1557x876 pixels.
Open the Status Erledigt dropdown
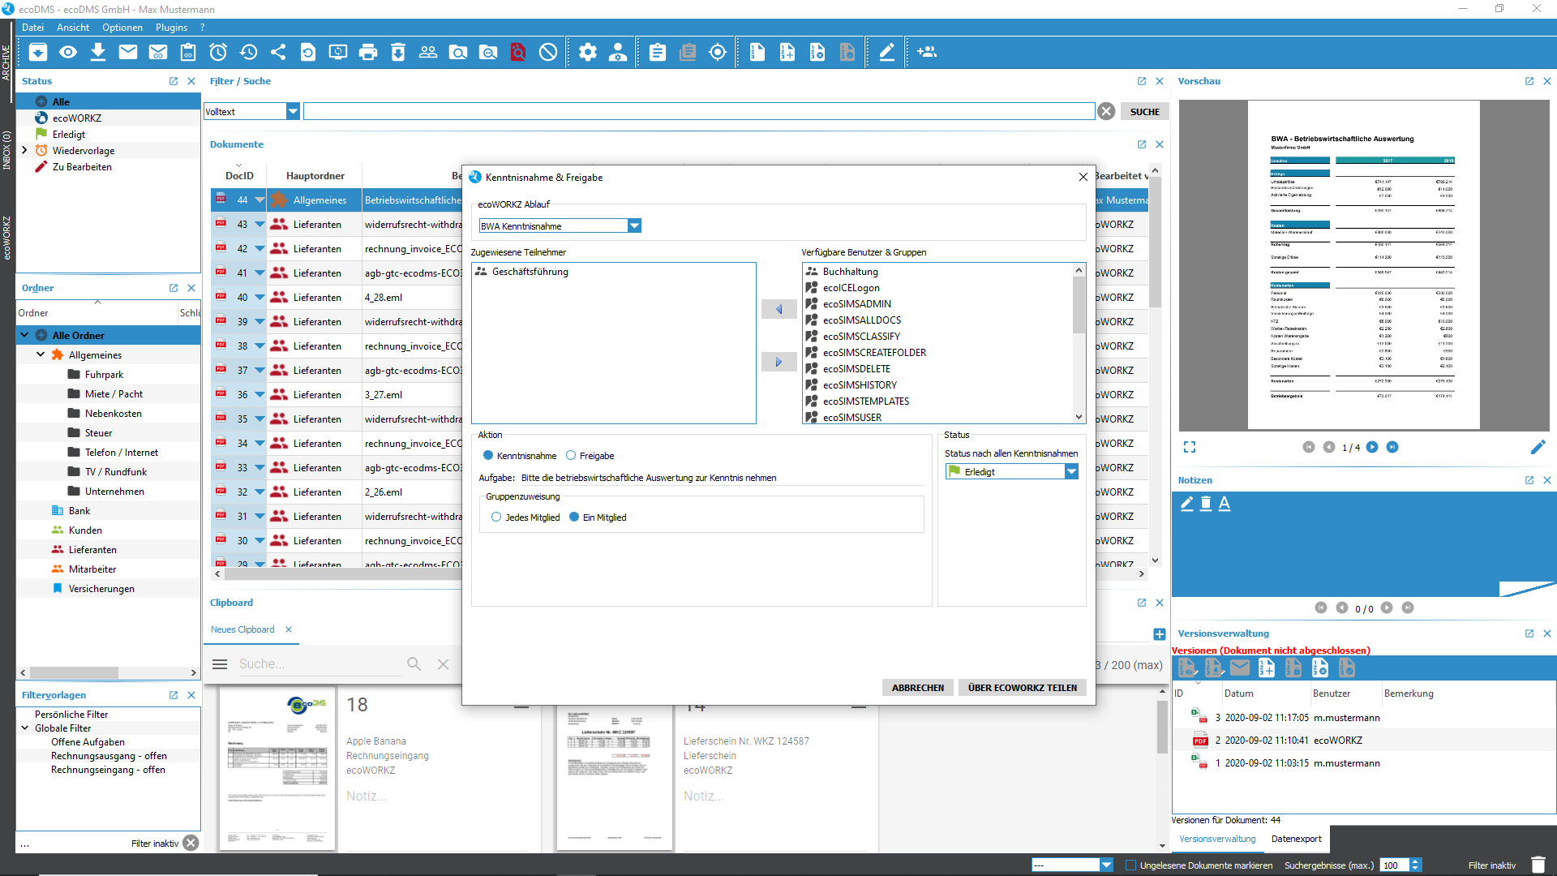coord(1071,472)
